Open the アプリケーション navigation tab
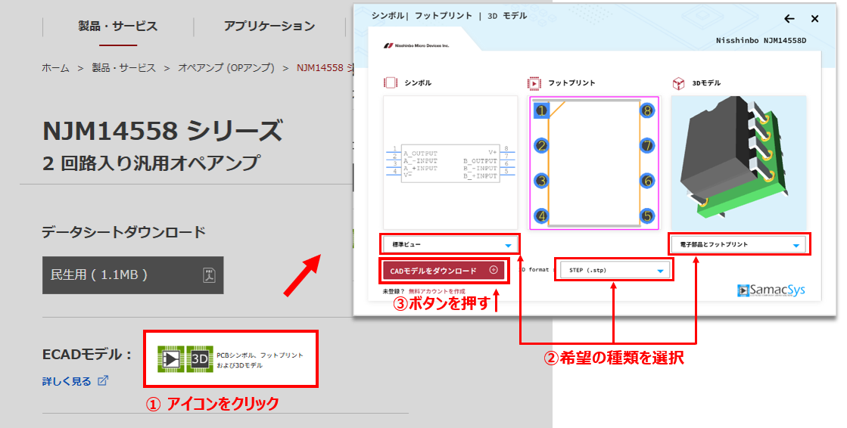The height and width of the screenshot is (428, 847). (269, 26)
